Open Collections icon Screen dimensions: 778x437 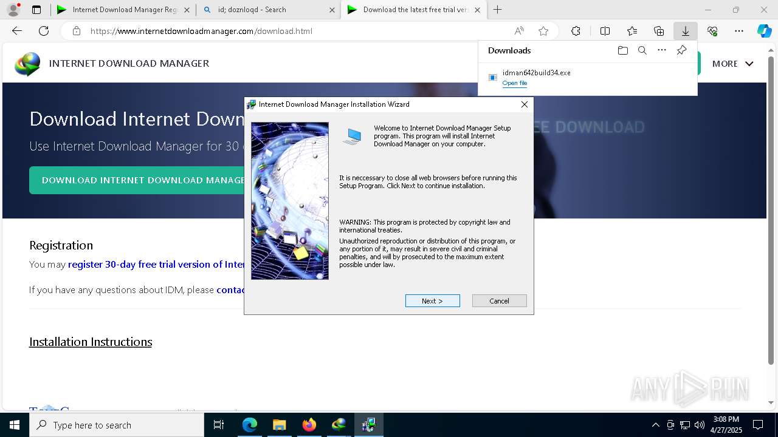coord(659,31)
